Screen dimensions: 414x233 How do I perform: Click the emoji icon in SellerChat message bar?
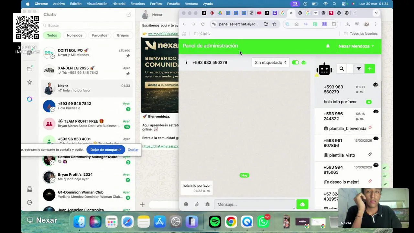point(186,204)
